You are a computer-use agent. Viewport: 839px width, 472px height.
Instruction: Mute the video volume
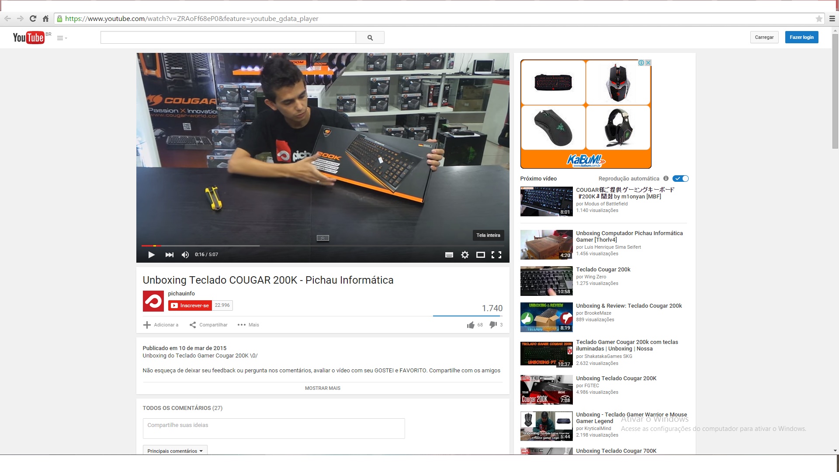tap(185, 255)
